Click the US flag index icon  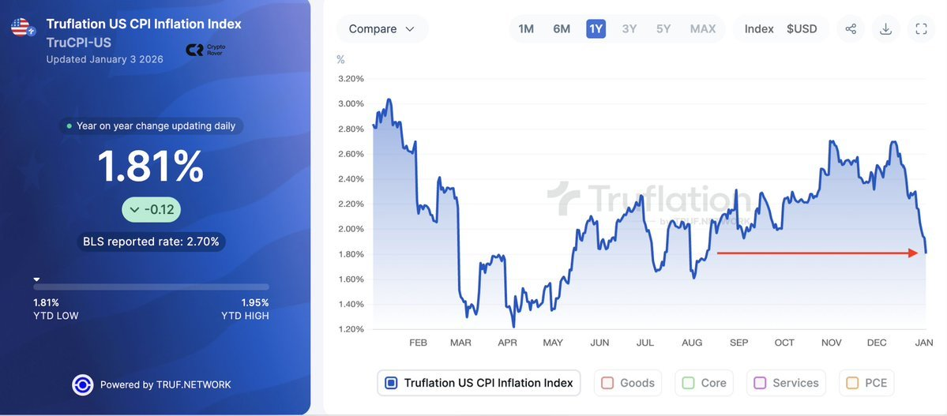click(21, 29)
